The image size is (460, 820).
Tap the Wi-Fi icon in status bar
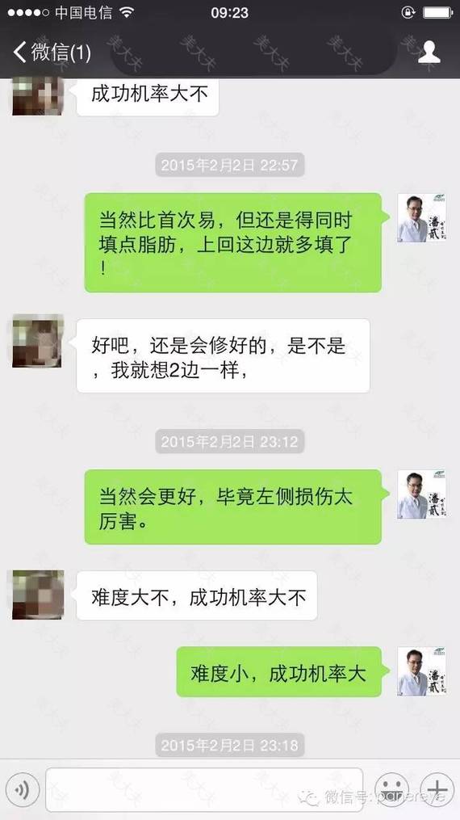[128, 12]
